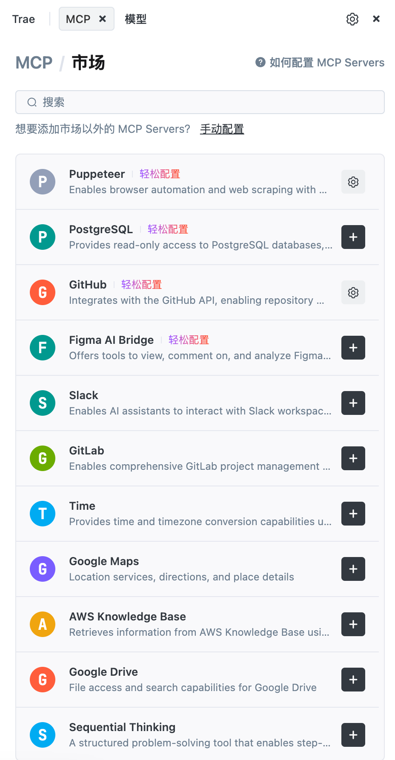
Task: Switch to the 模型 tab
Action: pos(135,19)
